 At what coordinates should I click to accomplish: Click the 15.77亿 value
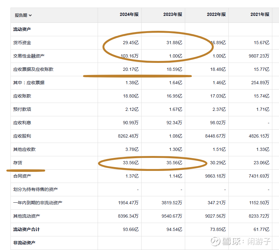[x=262, y=69]
